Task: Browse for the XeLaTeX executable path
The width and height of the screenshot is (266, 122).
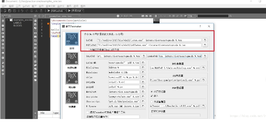Action: [144, 56]
